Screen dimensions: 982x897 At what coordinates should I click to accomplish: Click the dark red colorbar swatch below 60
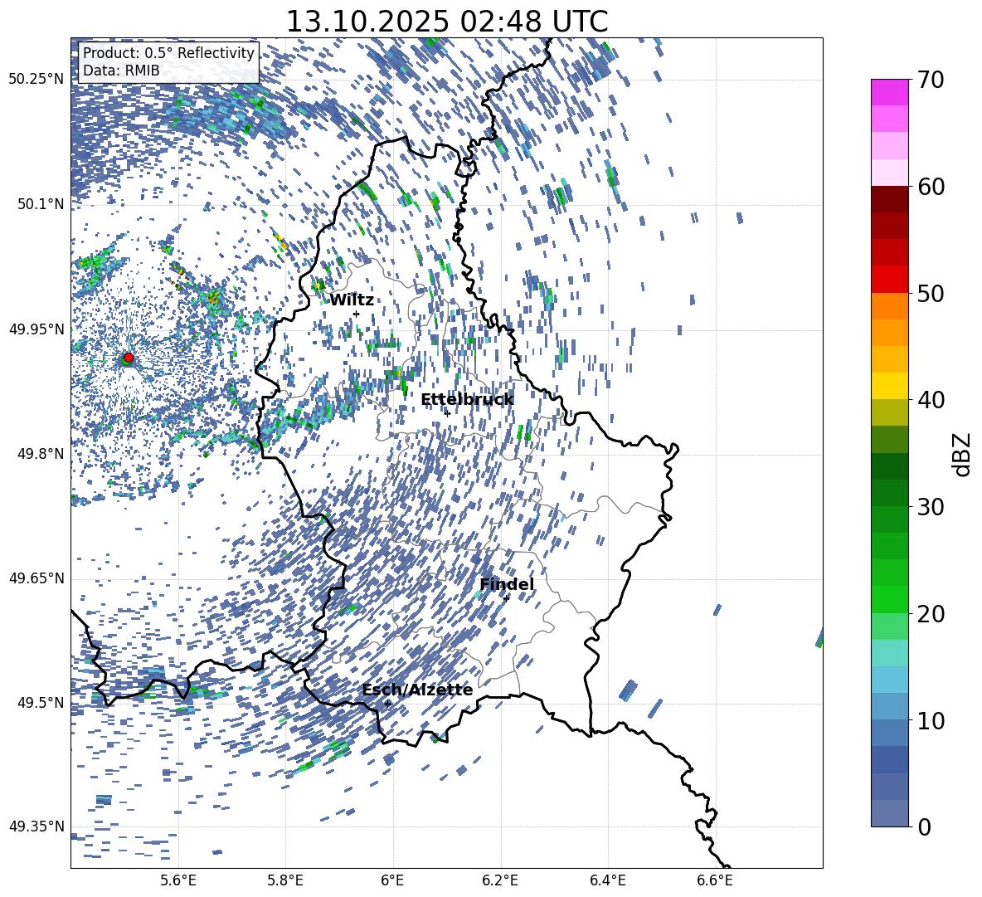pos(889,199)
